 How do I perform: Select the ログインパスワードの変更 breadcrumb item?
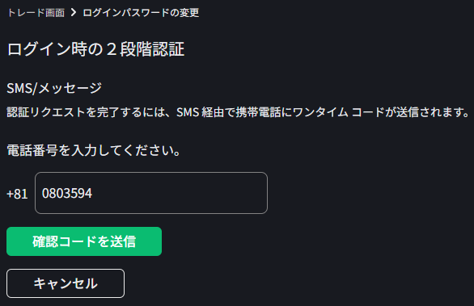pos(141,13)
